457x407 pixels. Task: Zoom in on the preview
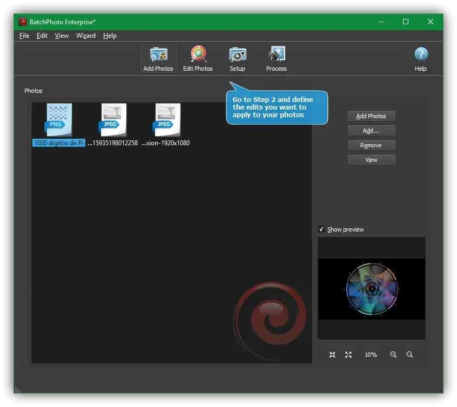click(x=393, y=355)
